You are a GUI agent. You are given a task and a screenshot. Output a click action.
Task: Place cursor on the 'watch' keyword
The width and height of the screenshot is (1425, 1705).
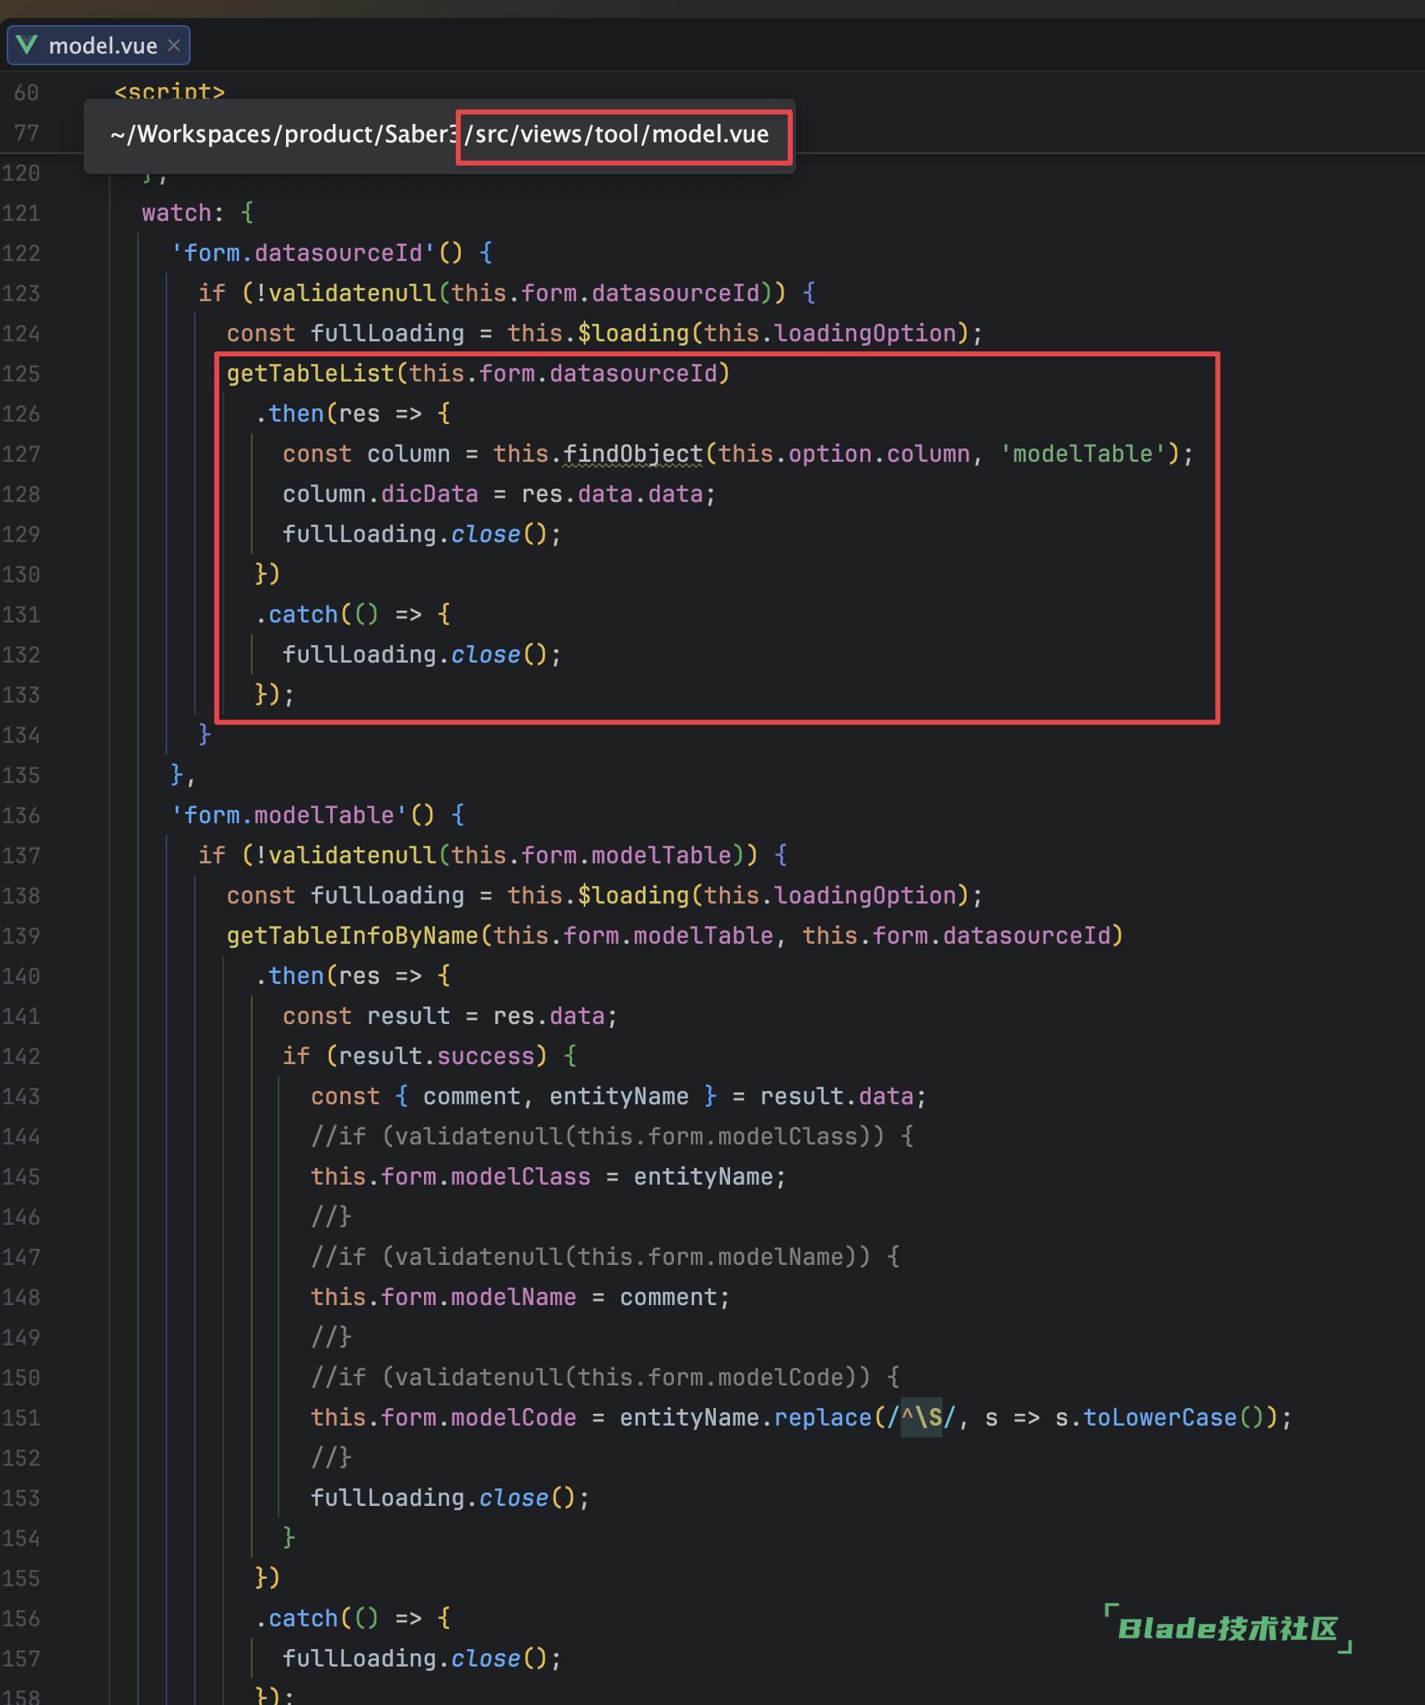click(176, 213)
